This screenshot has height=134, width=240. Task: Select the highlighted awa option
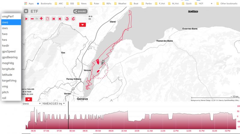[x=11, y=22]
